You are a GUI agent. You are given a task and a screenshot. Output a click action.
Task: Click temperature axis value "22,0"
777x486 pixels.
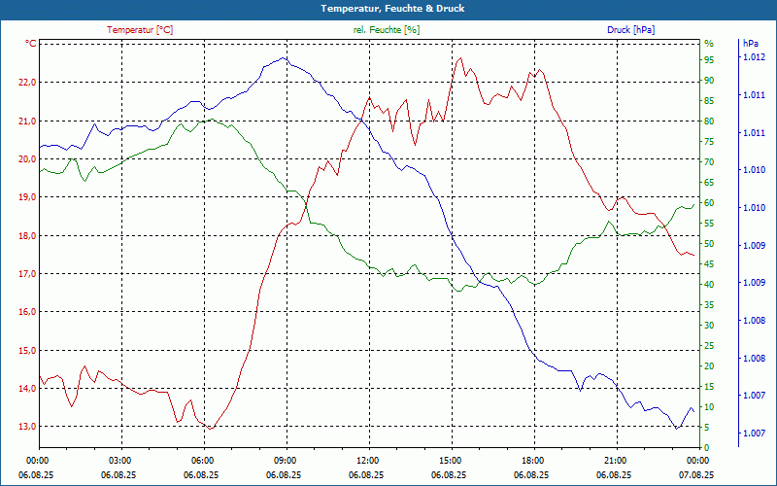coord(27,83)
